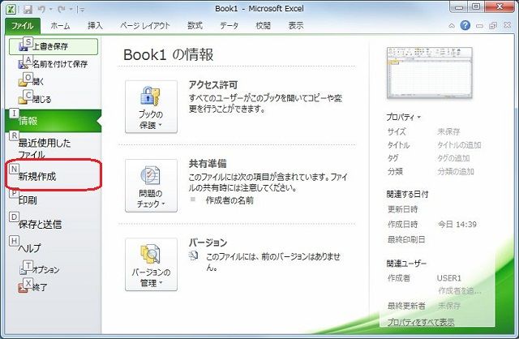Click the Undo icon in quick access toolbar
The image size is (519, 339).
[x=41, y=9]
